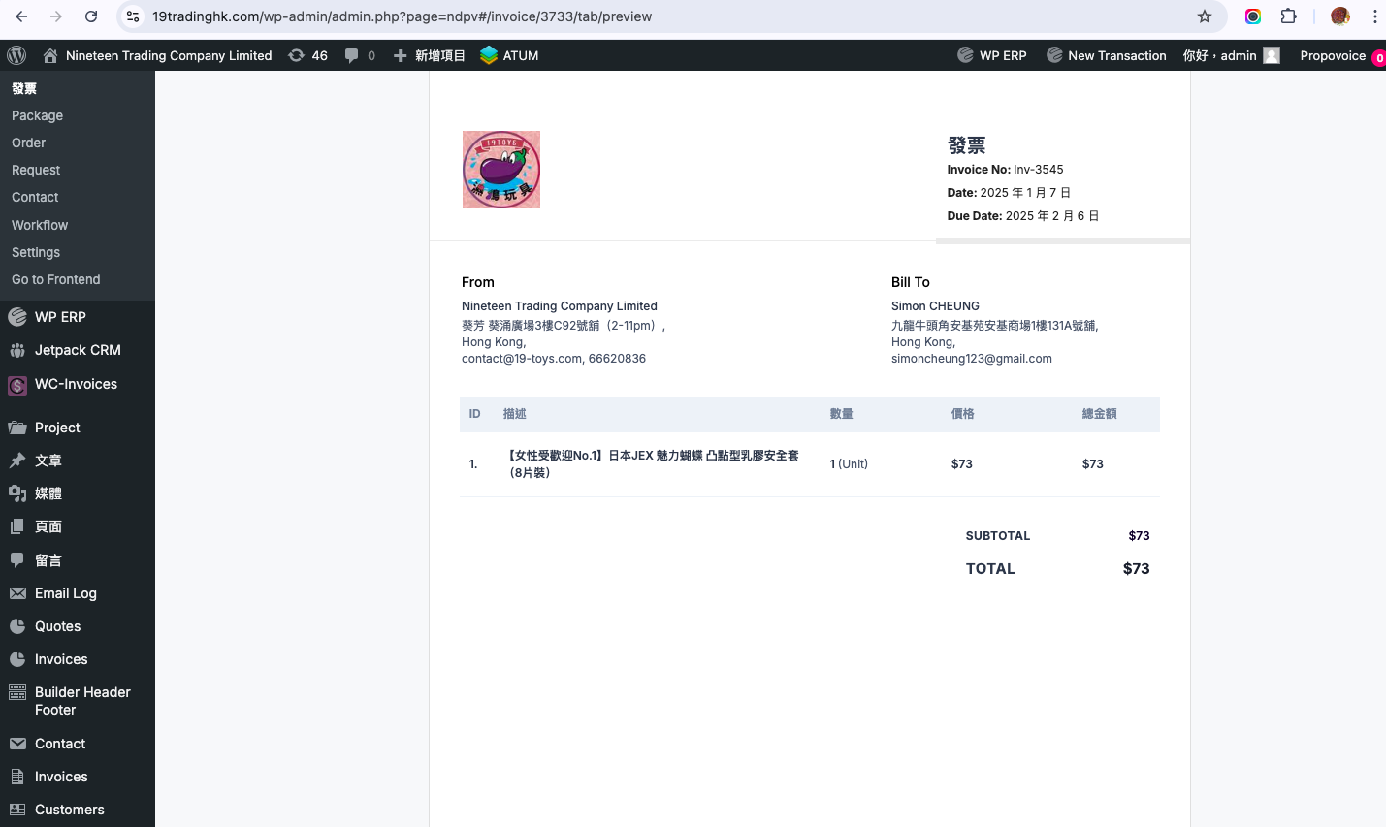Click the company logo on the invoice

pos(501,170)
